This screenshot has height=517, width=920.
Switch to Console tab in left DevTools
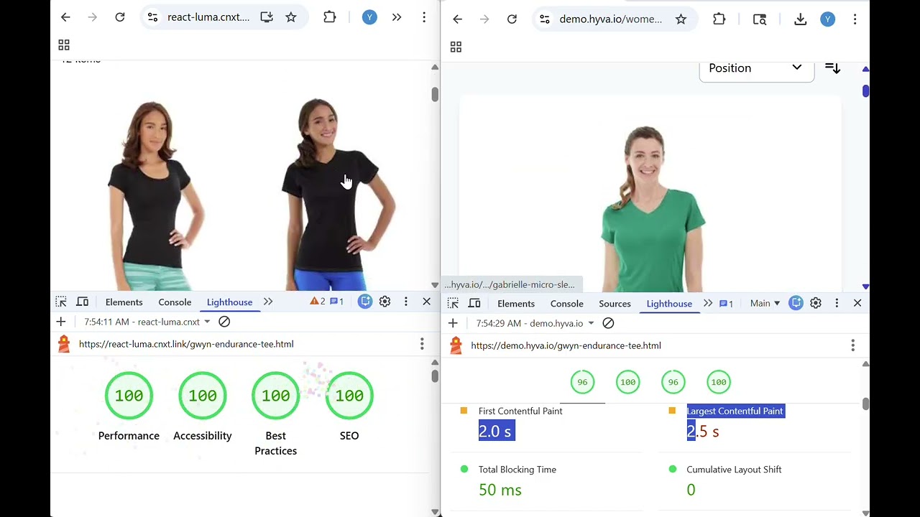coord(175,302)
